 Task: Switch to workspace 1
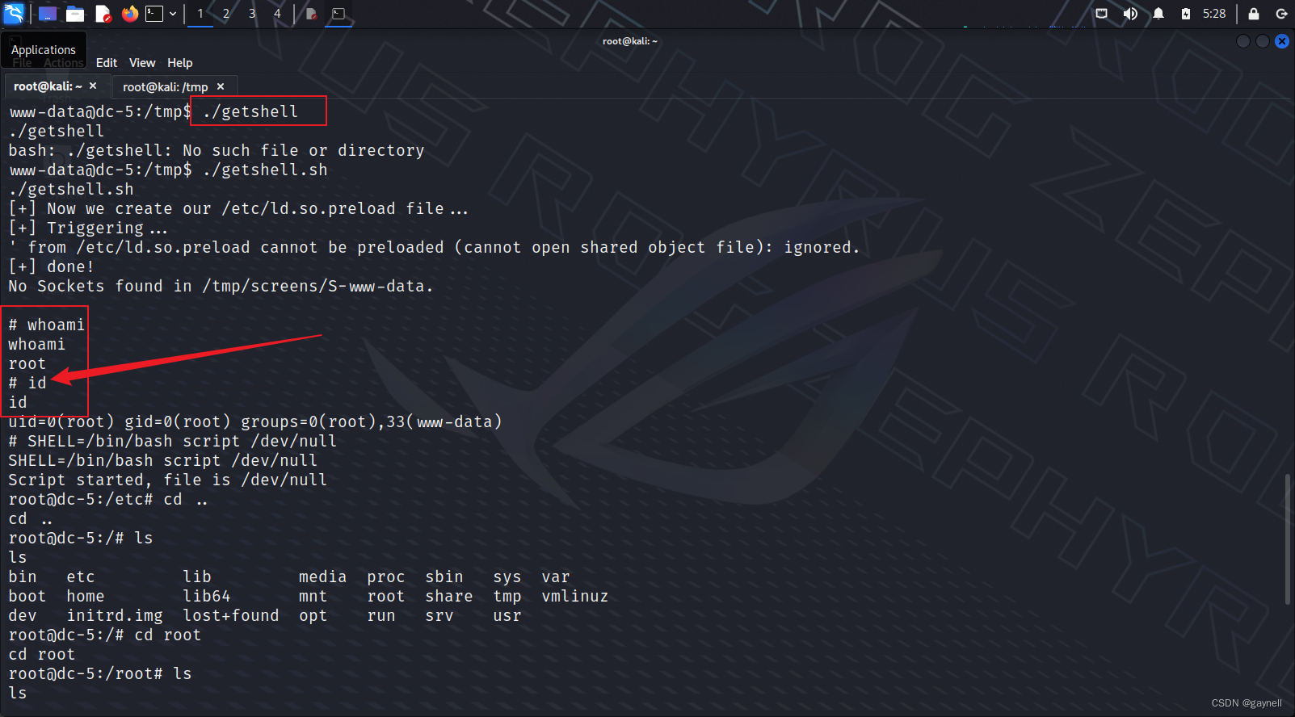coord(200,14)
